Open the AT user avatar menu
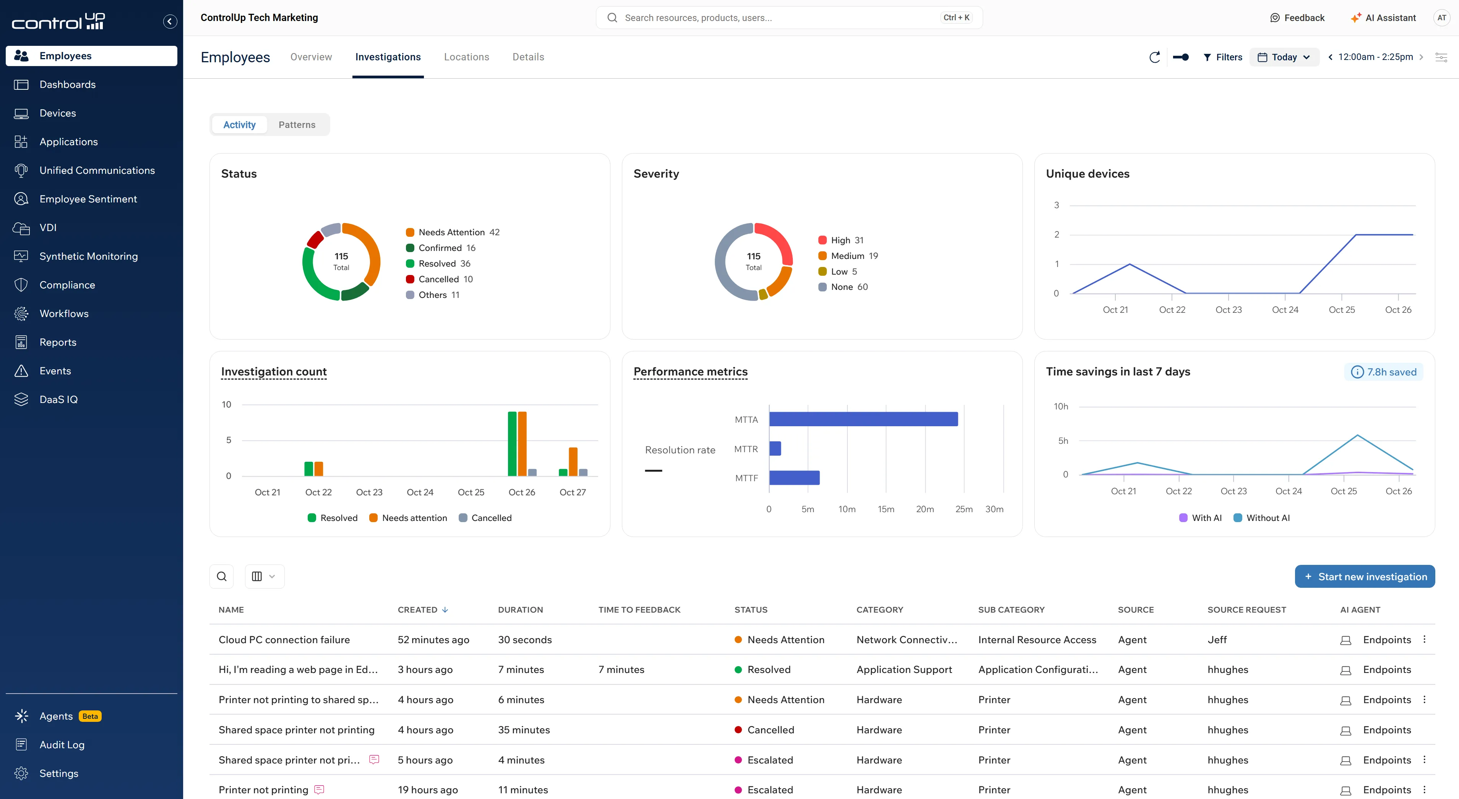The height and width of the screenshot is (799, 1459). tap(1441, 18)
